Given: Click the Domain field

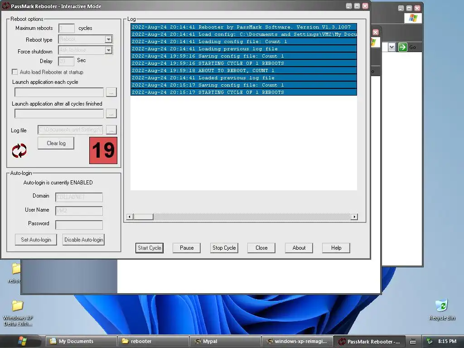Looking at the screenshot, I should [x=79, y=197].
